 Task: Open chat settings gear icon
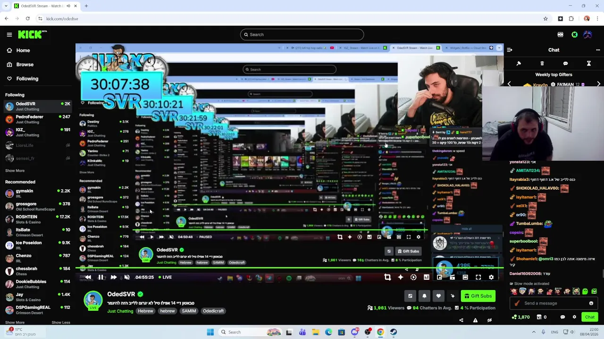tap(574, 317)
